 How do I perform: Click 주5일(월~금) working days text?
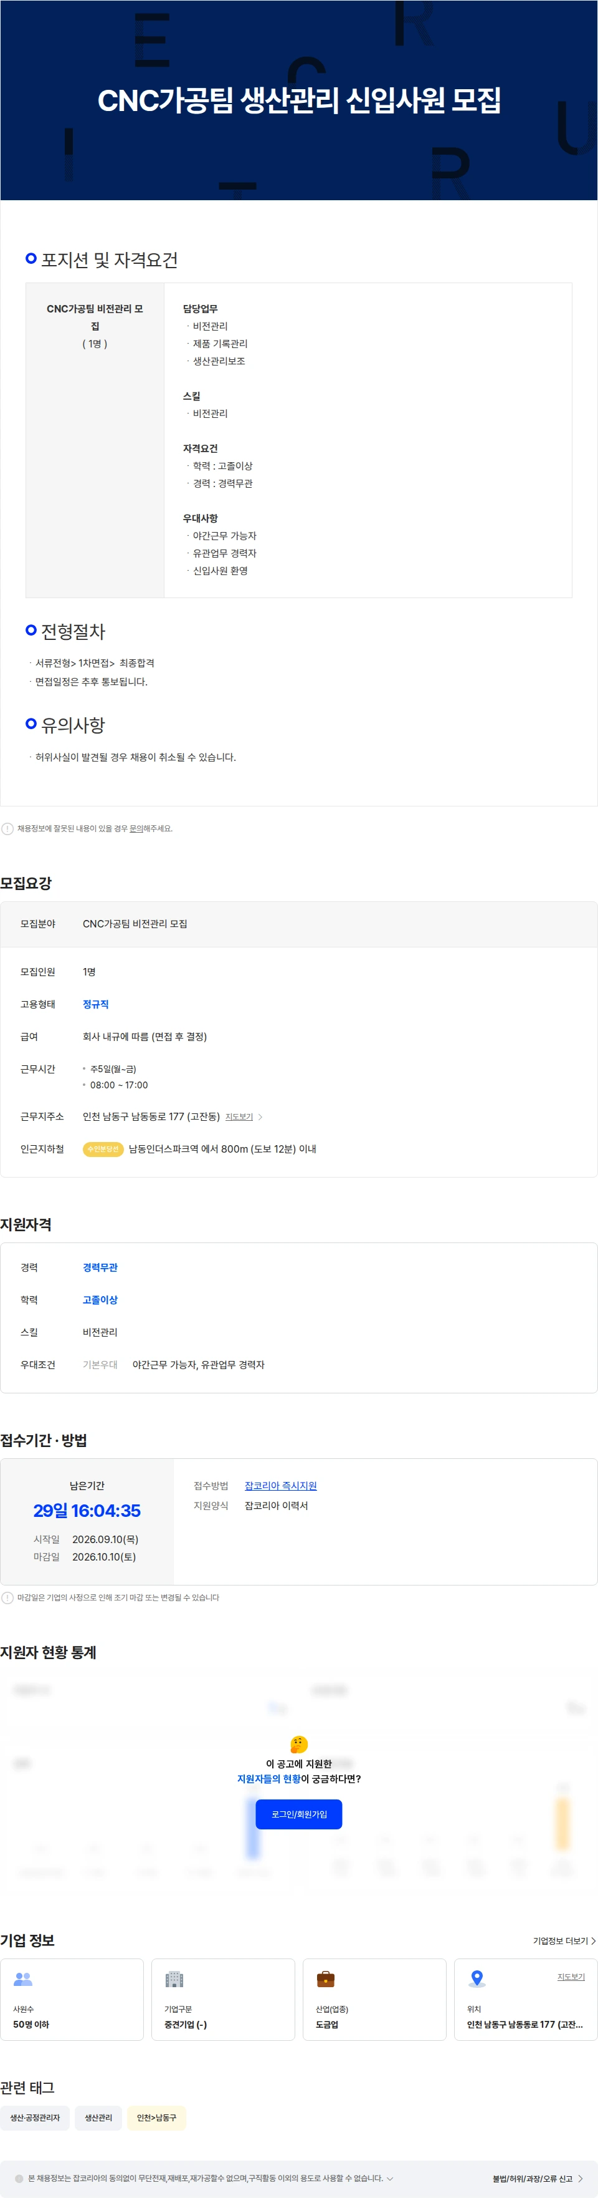113,1069
